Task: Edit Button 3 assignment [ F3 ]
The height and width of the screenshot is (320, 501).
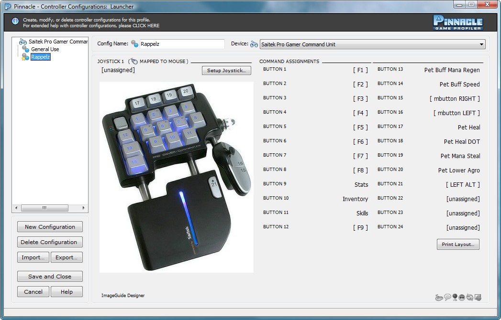Action: (x=360, y=98)
